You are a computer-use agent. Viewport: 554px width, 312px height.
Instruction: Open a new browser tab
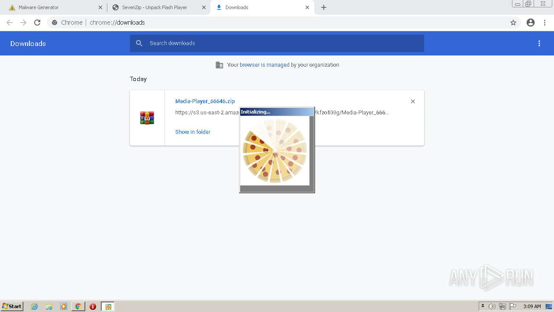pos(324,7)
